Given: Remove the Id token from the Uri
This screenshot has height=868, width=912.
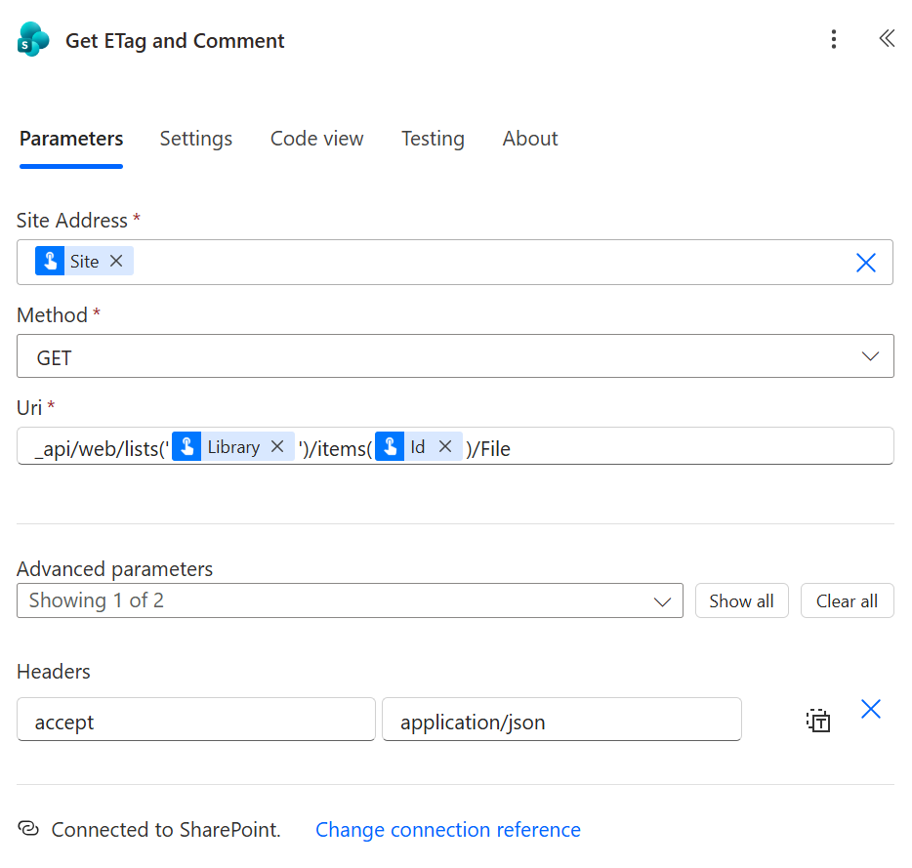Looking at the screenshot, I should [445, 446].
